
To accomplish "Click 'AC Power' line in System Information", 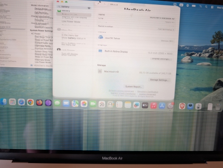I will coord(36,34).
